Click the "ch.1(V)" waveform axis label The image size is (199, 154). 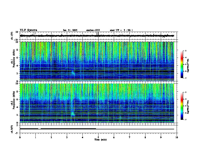[x=12, y=36]
